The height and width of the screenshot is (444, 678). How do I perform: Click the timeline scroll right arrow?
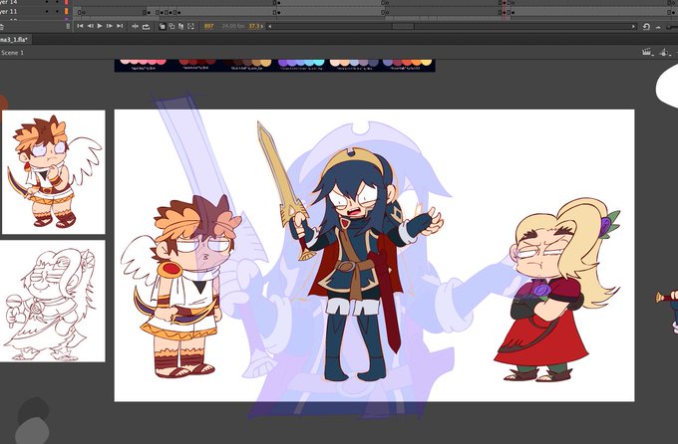(x=633, y=26)
